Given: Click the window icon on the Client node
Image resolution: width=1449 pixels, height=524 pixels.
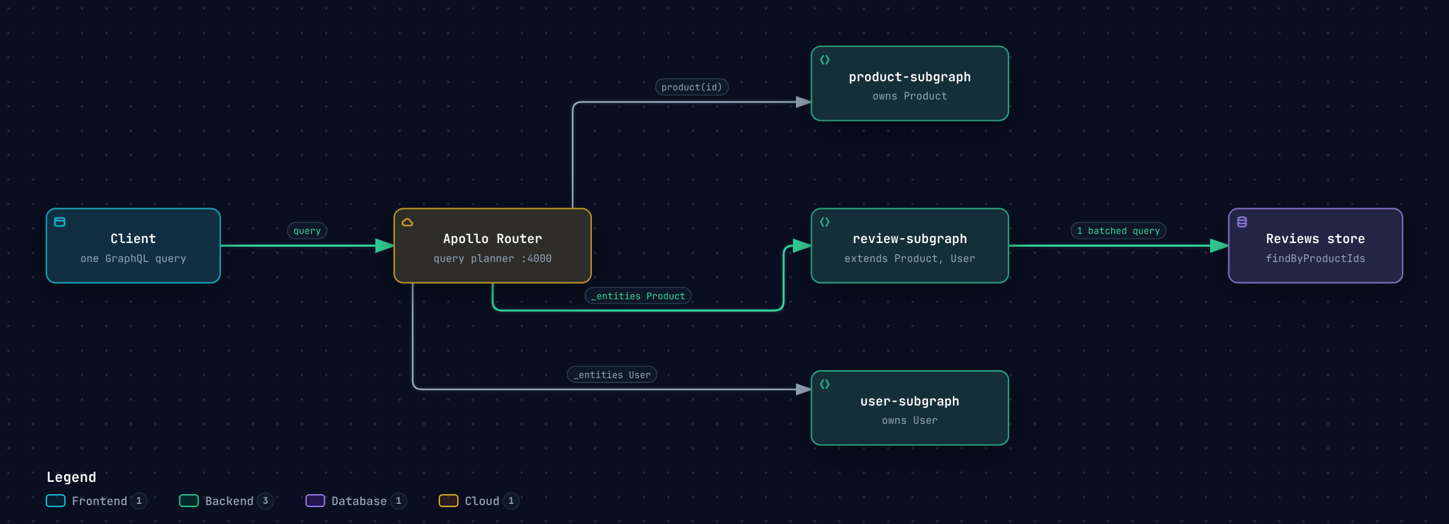Looking at the screenshot, I should pyautogui.click(x=60, y=222).
